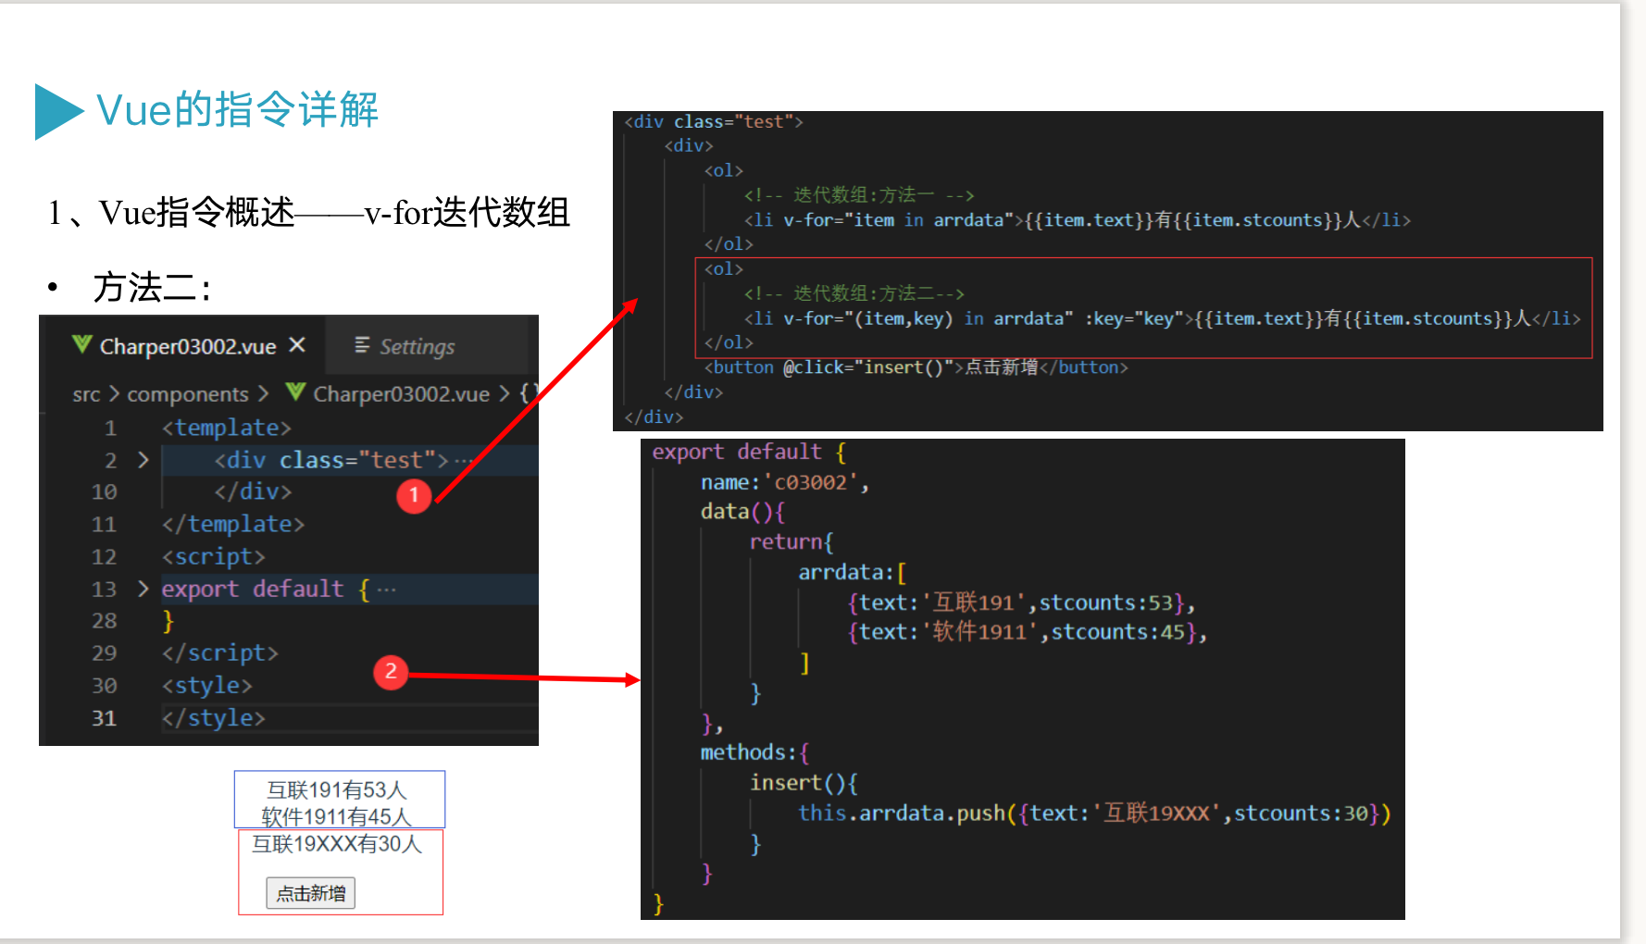This screenshot has height=944, width=1646.
Task: Click line number 28 in the gutter
Action: tap(105, 620)
